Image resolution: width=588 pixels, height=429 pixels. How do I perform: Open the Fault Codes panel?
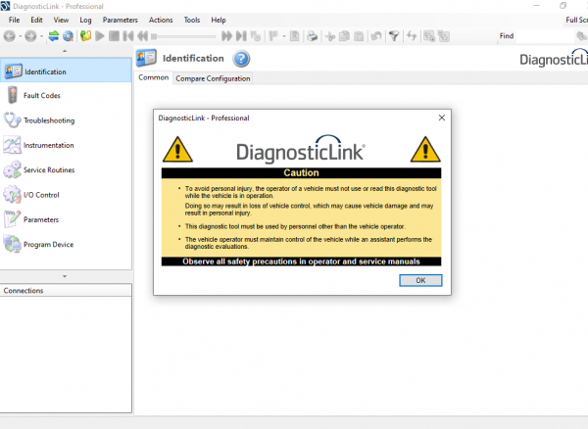pos(41,96)
